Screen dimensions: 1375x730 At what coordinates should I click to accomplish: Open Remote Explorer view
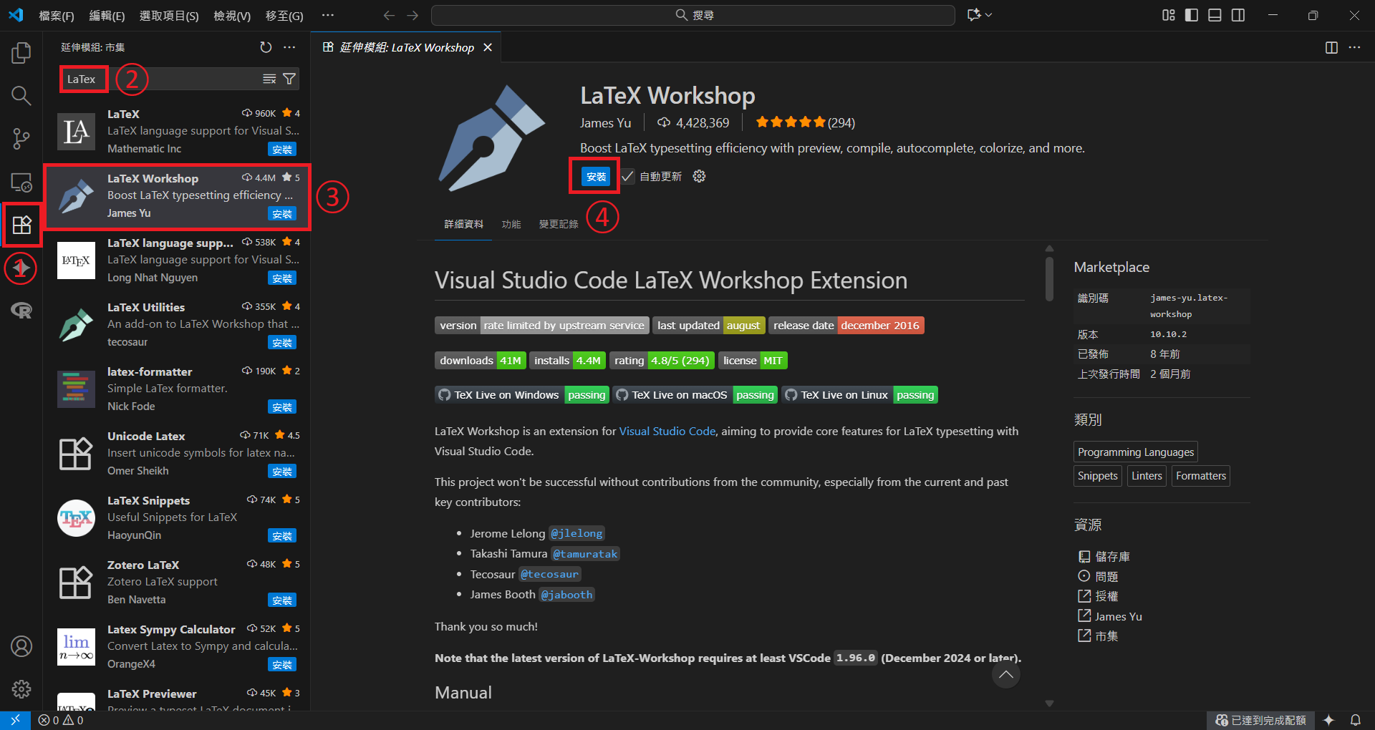[x=21, y=183]
